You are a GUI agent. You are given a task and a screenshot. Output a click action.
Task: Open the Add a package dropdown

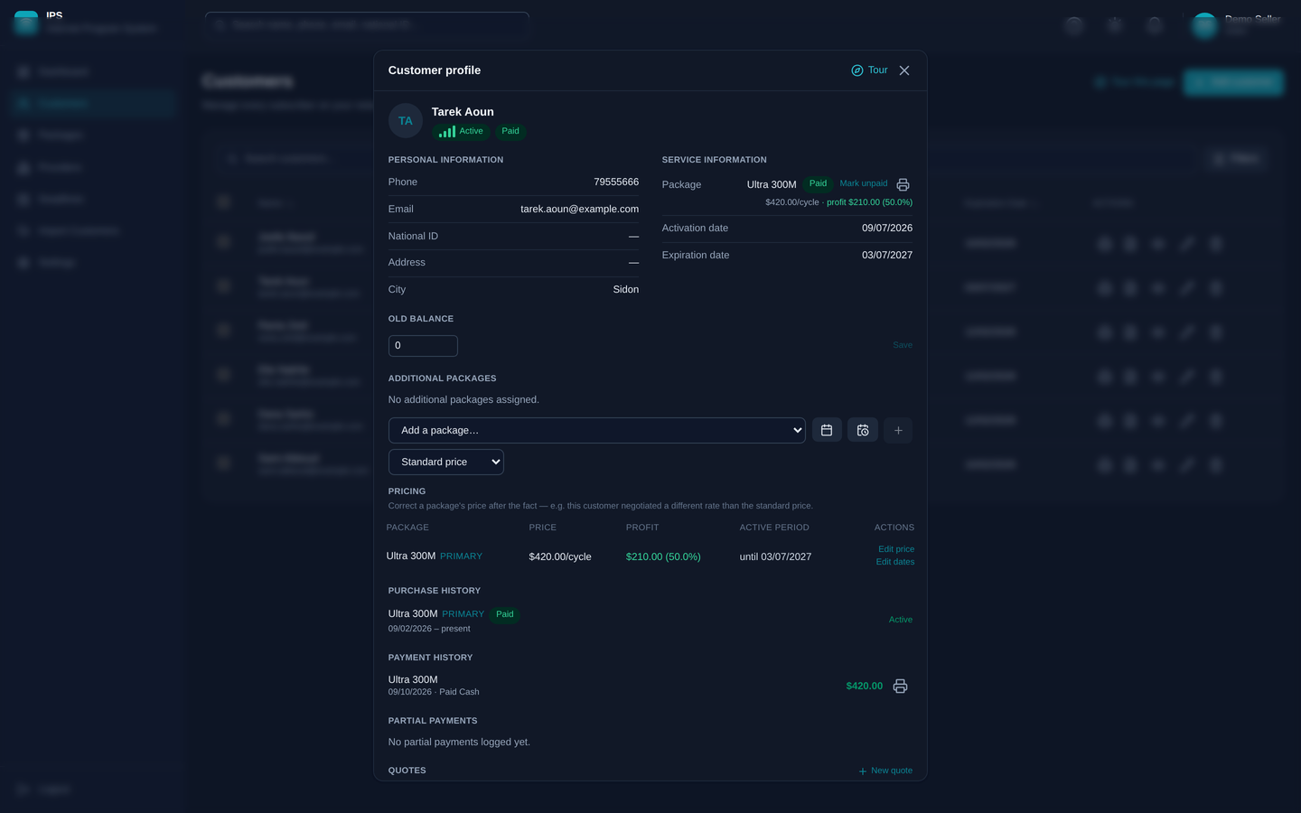(x=597, y=430)
